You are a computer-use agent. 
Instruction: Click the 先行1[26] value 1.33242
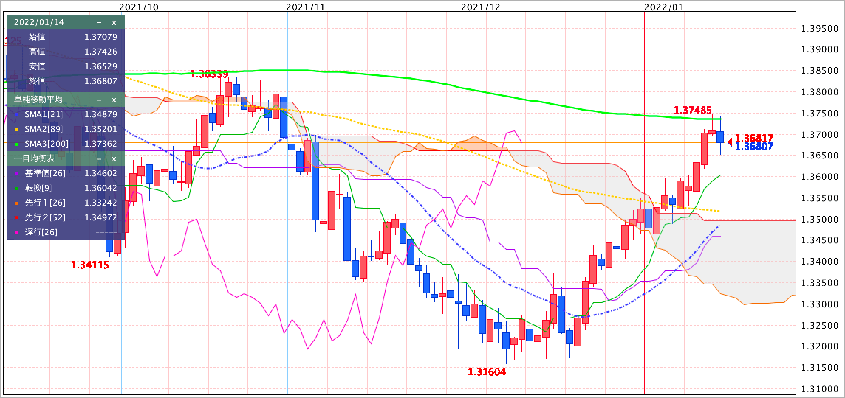click(101, 203)
